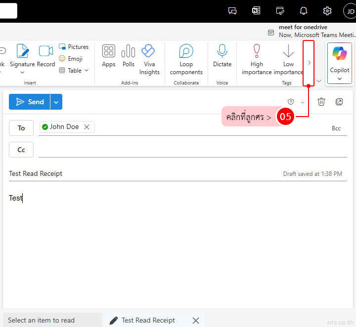356x327 pixels.
Task: Click the calendar icon beside meeting reminder
Action: 271,33
